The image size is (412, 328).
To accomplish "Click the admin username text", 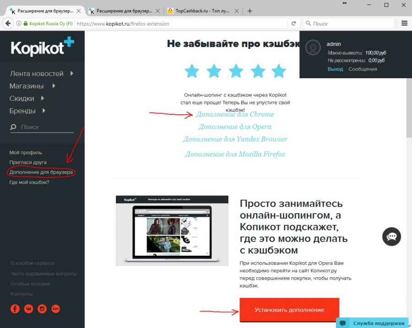I will (x=333, y=44).
